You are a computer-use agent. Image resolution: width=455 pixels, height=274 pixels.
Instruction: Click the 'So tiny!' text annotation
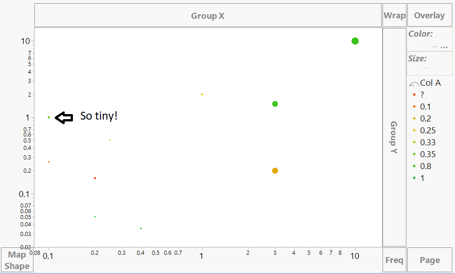[x=99, y=116]
